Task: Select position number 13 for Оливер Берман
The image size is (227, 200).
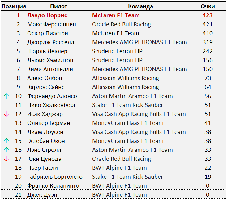Action: pos(18,123)
